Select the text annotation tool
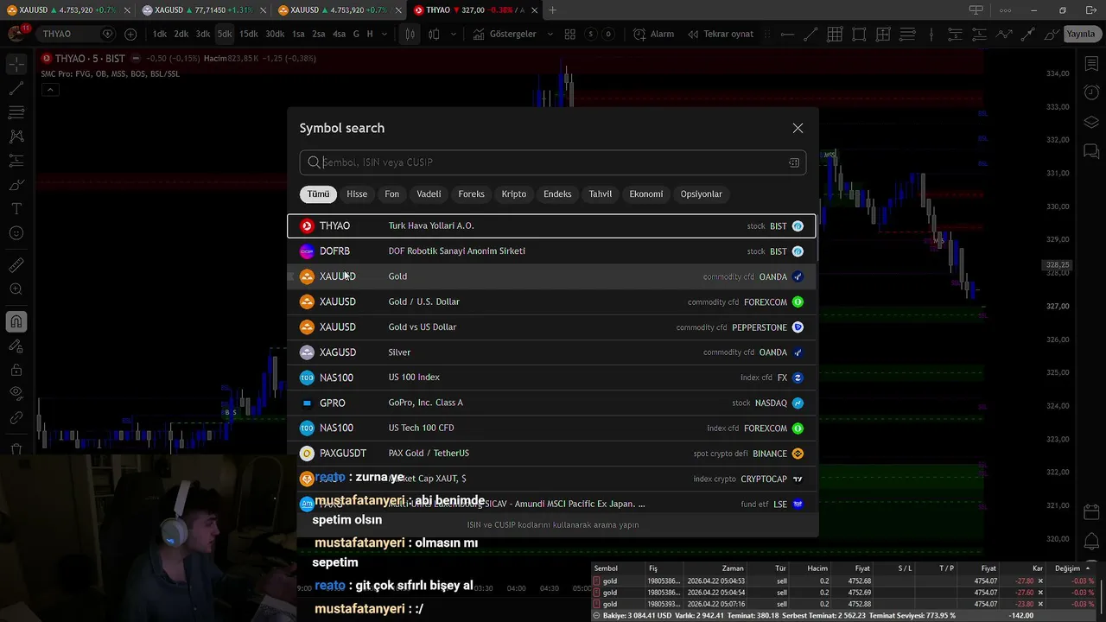Viewport: 1106px width, 622px height. [16, 209]
